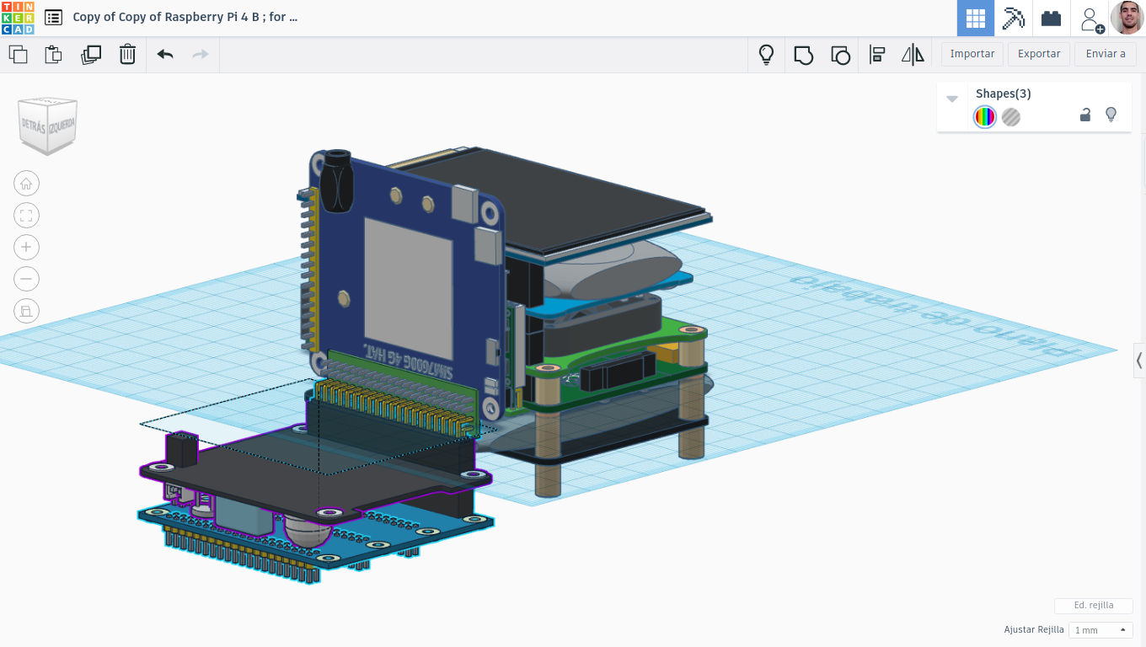Screen dimensions: 1146x647
Task: Select the striped Hole swatch
Action: coord(1011,117)
